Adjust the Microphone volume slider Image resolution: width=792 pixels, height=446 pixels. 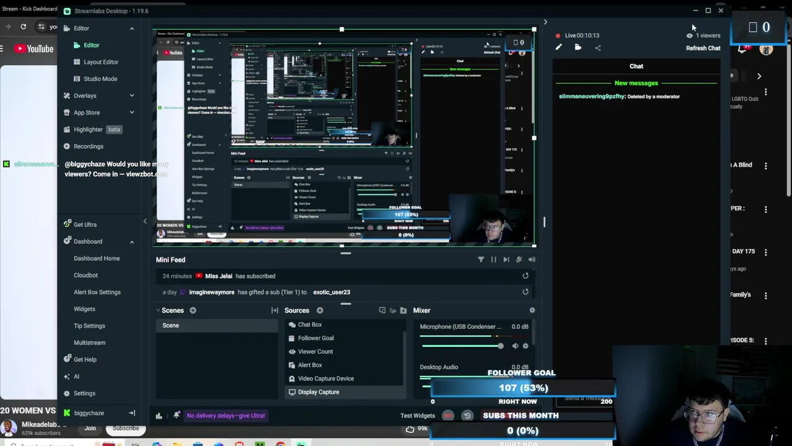(x=462, y=346)
